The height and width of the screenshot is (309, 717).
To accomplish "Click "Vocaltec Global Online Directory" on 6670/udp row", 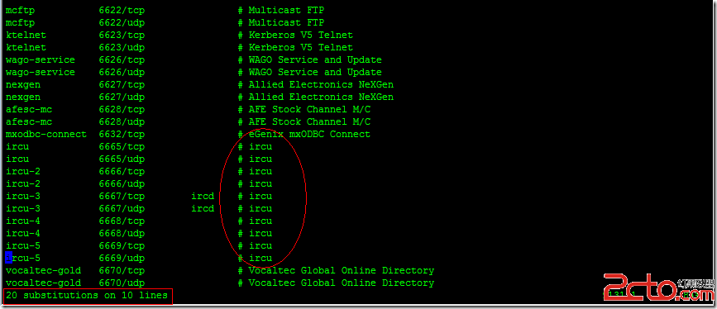I will (341, 283).
